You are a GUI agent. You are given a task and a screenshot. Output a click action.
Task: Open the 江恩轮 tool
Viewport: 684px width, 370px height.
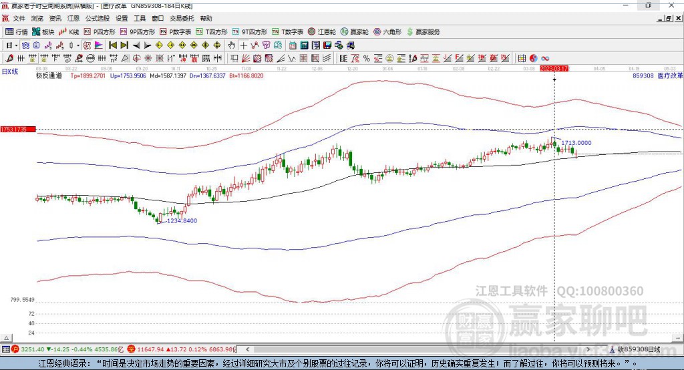322,32
